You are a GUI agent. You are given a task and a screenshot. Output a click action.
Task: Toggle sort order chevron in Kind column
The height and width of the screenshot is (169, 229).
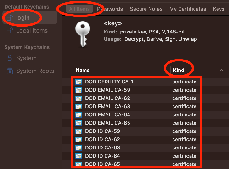click(221, 70)
